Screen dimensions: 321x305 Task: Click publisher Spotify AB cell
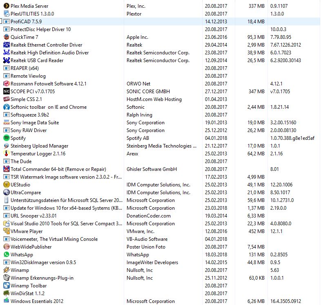138,138
